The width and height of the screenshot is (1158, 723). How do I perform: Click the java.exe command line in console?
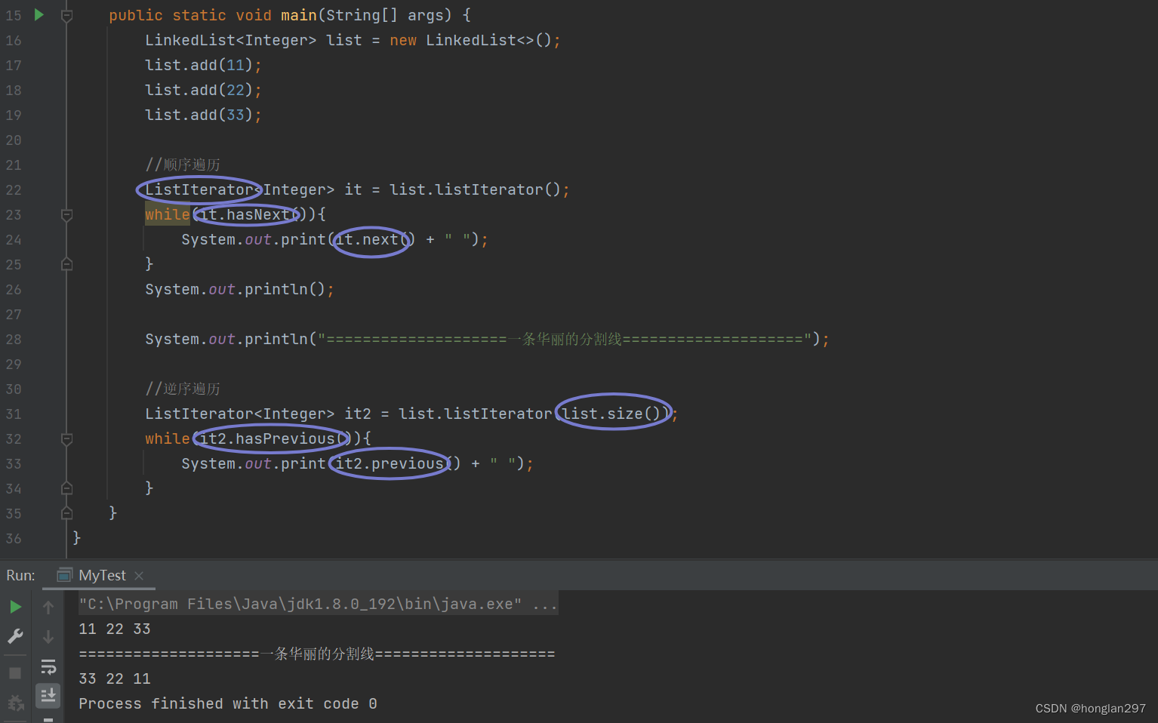point(318,604)
